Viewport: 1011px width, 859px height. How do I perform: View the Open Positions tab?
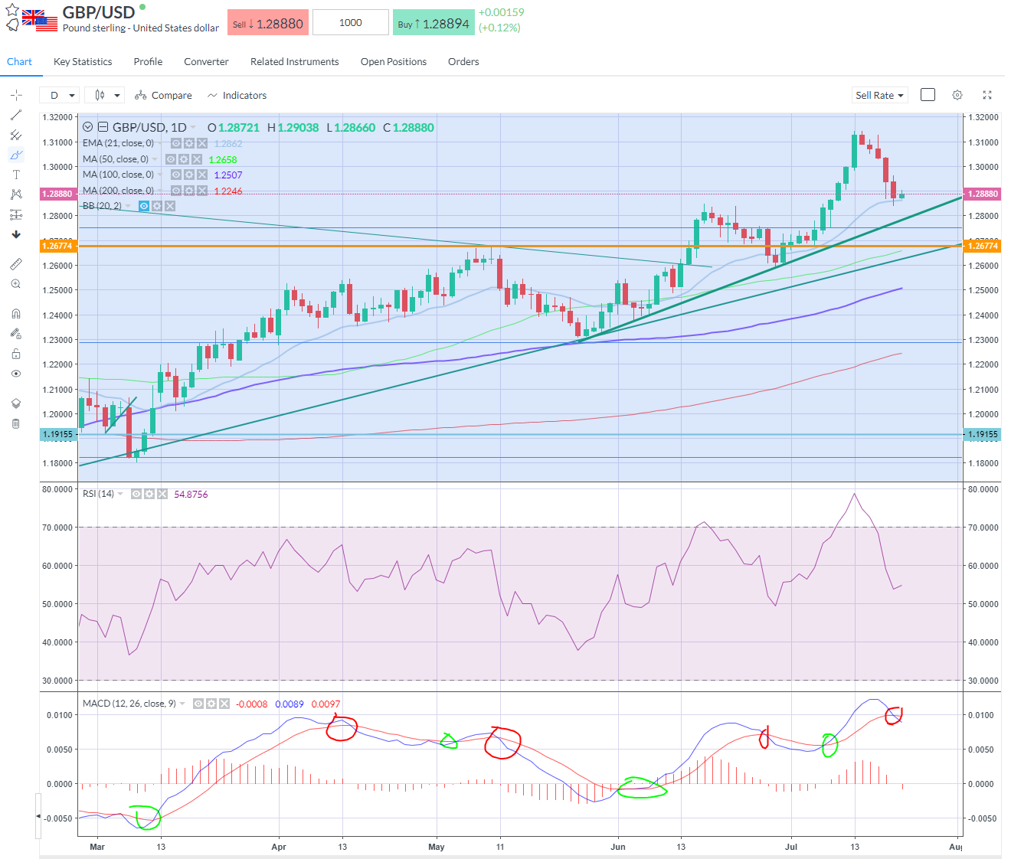point(394,62)
